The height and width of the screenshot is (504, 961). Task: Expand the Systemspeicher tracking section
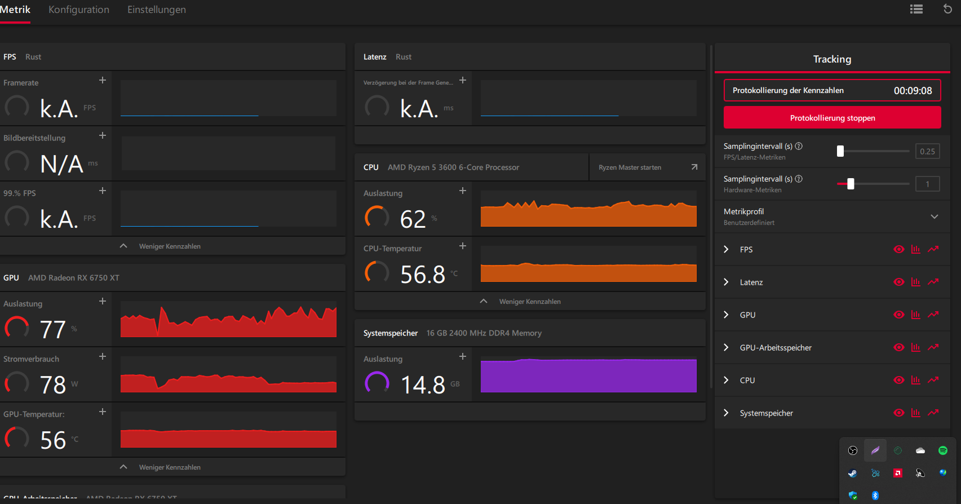click(726, 413)
